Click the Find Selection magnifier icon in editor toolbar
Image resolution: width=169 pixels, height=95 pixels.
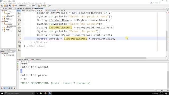point(36,11)
